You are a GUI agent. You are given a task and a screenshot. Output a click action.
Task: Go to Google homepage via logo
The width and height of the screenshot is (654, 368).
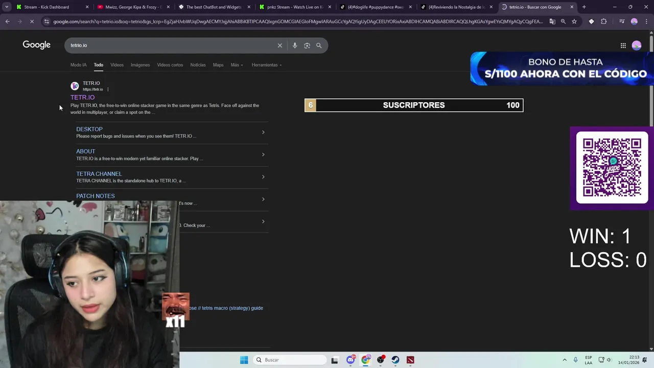pos(36,45)
